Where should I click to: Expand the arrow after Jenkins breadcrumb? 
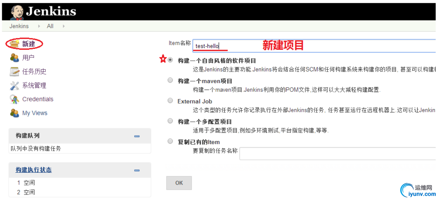tap(39, 26)
